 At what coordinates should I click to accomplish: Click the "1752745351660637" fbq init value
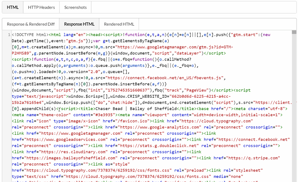[127, 90]
